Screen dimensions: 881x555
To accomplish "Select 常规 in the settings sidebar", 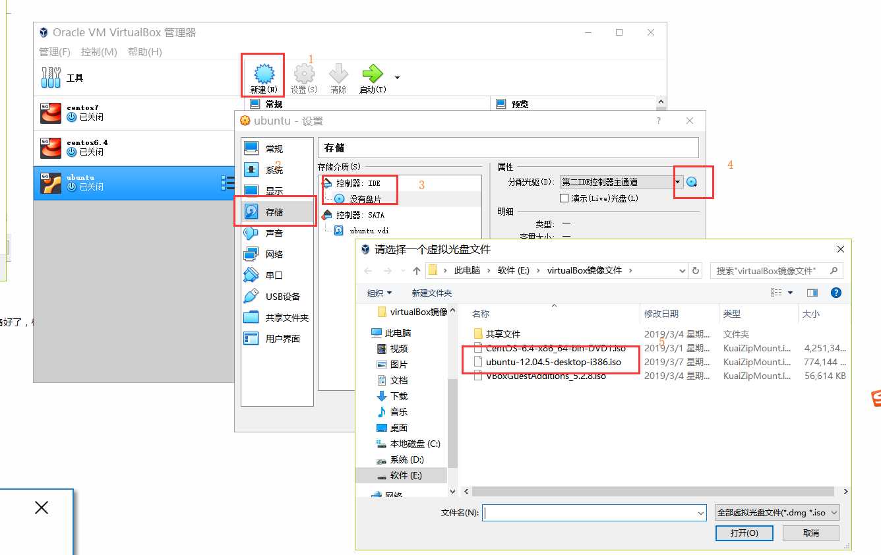I will (x=277, y=148).
